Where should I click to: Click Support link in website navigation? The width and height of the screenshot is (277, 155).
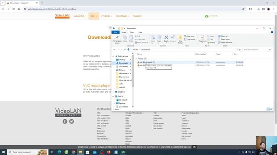137,16
